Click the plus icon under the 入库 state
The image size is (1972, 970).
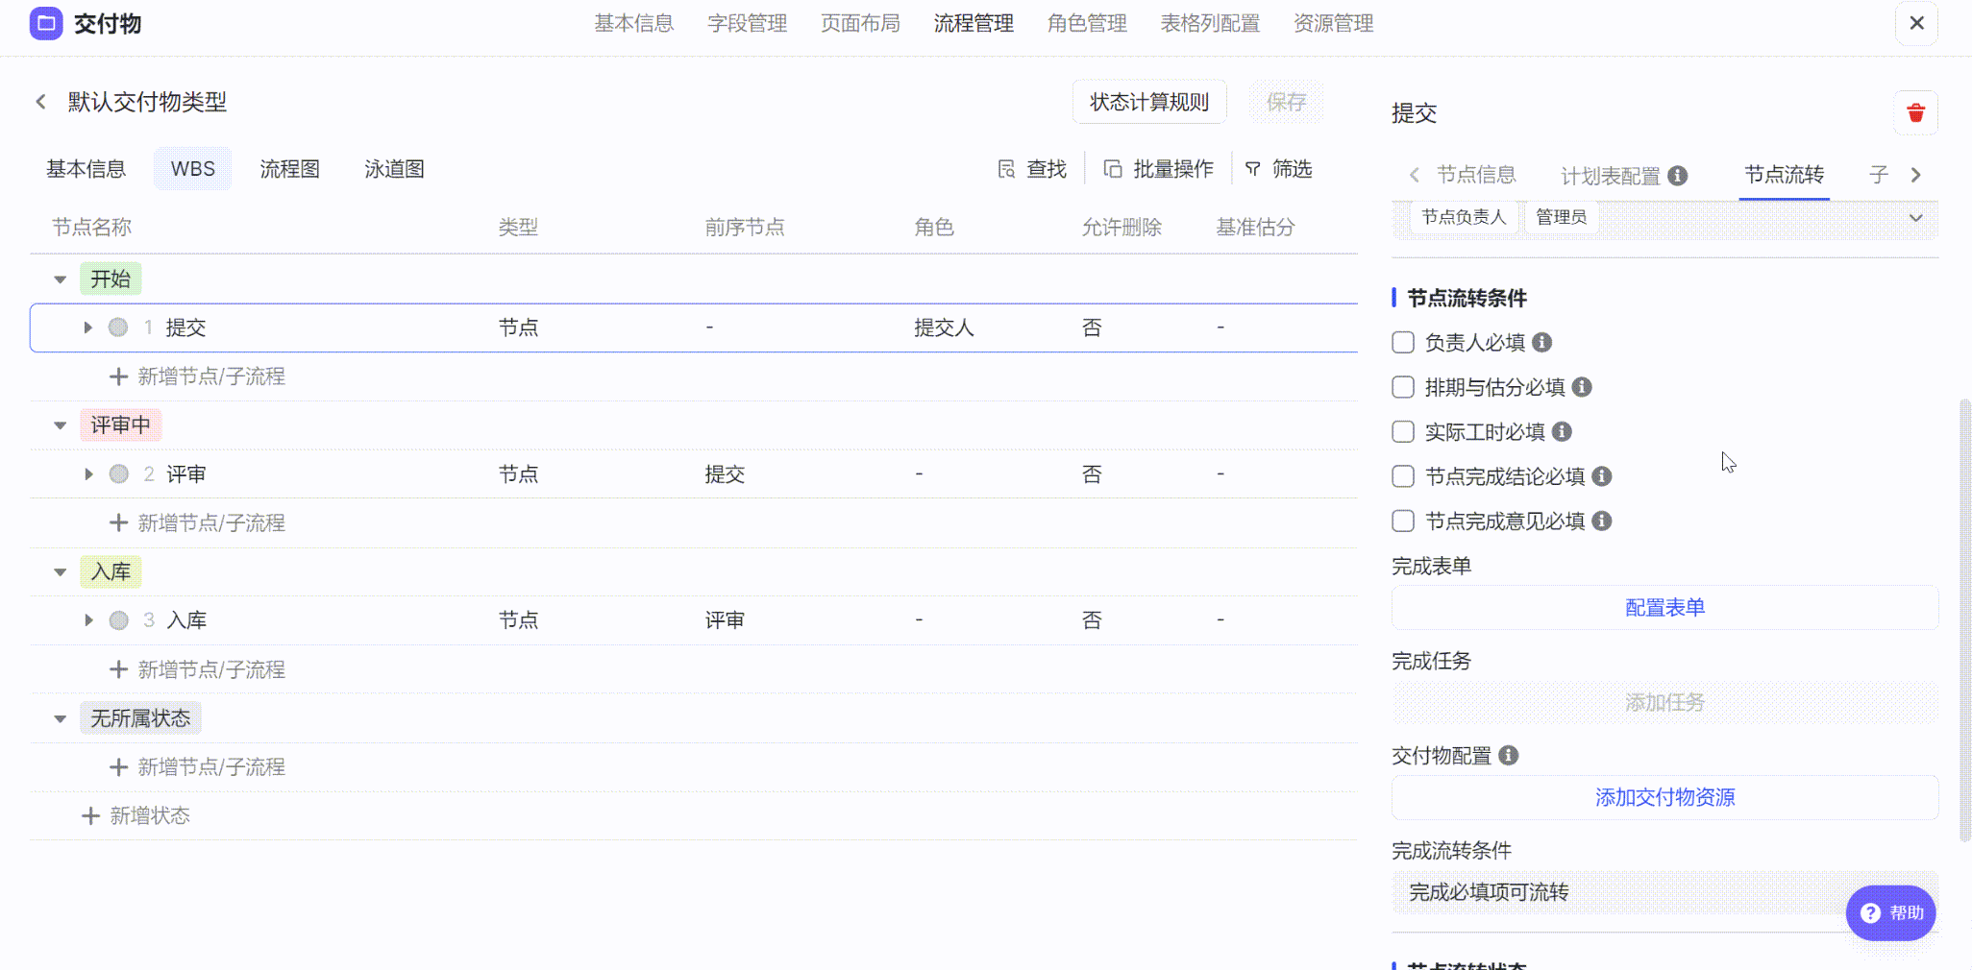[118, 669]
